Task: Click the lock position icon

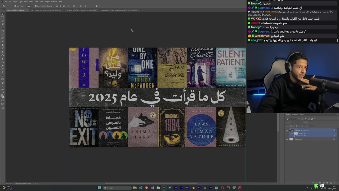Action: (297, 126)
